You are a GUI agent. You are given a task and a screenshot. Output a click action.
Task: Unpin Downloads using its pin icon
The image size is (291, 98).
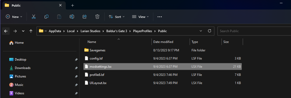tap(76, 68)
